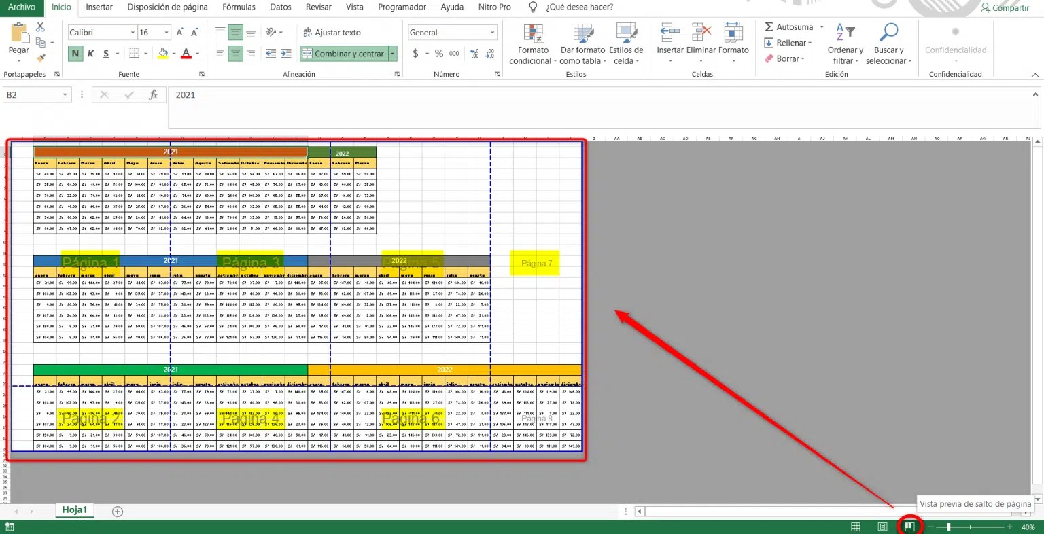Apply currency format with the $ icon
1044x534 pixels.
click(417, 53)
